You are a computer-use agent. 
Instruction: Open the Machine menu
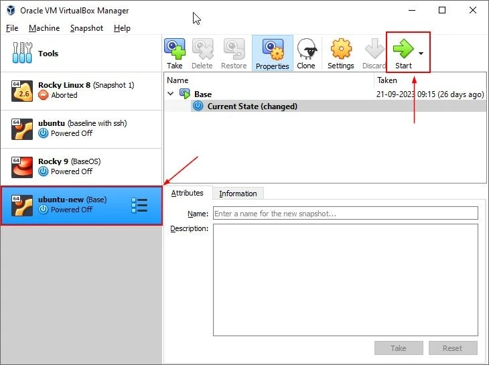[x=44, y=28]
